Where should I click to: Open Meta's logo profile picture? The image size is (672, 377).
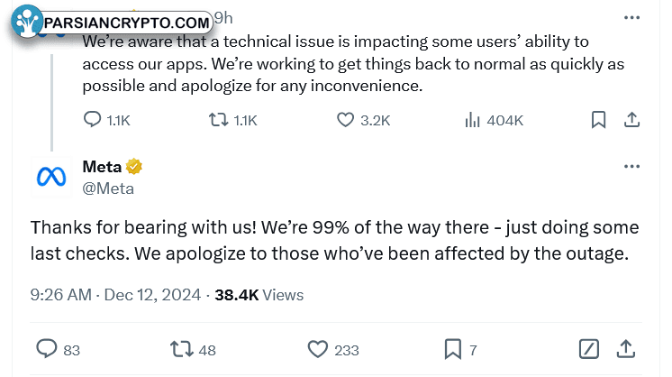point(51,177)
